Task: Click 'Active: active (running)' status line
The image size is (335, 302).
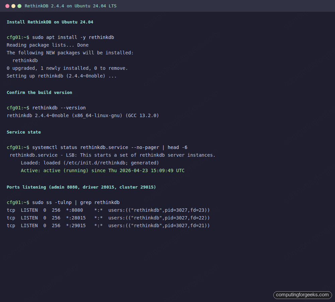Action: 103,170
